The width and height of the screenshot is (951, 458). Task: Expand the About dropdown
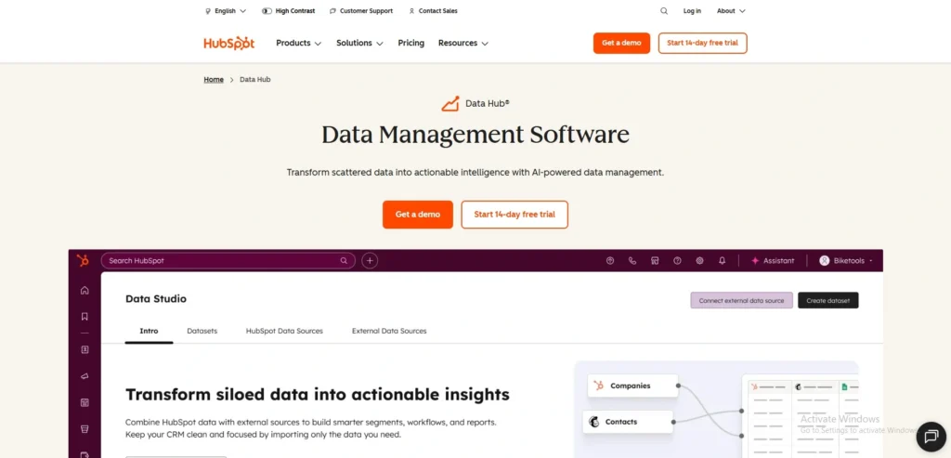tap(731, 11)
